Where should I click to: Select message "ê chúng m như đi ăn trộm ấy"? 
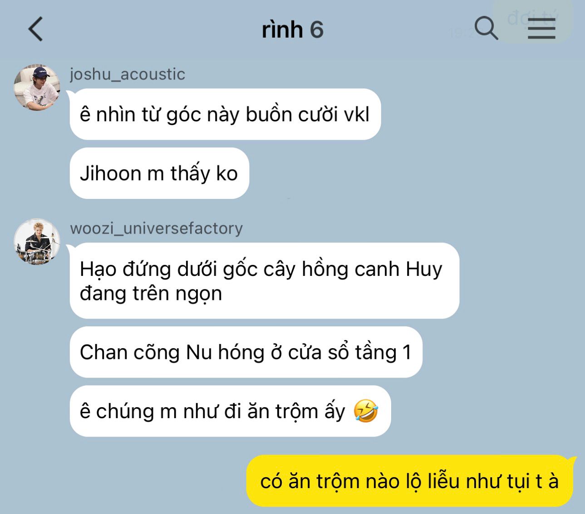point(230,411)
